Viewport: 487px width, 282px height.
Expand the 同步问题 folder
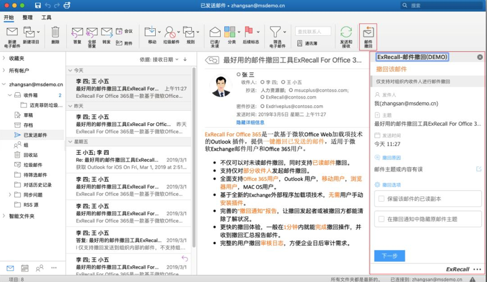point(10,194)
